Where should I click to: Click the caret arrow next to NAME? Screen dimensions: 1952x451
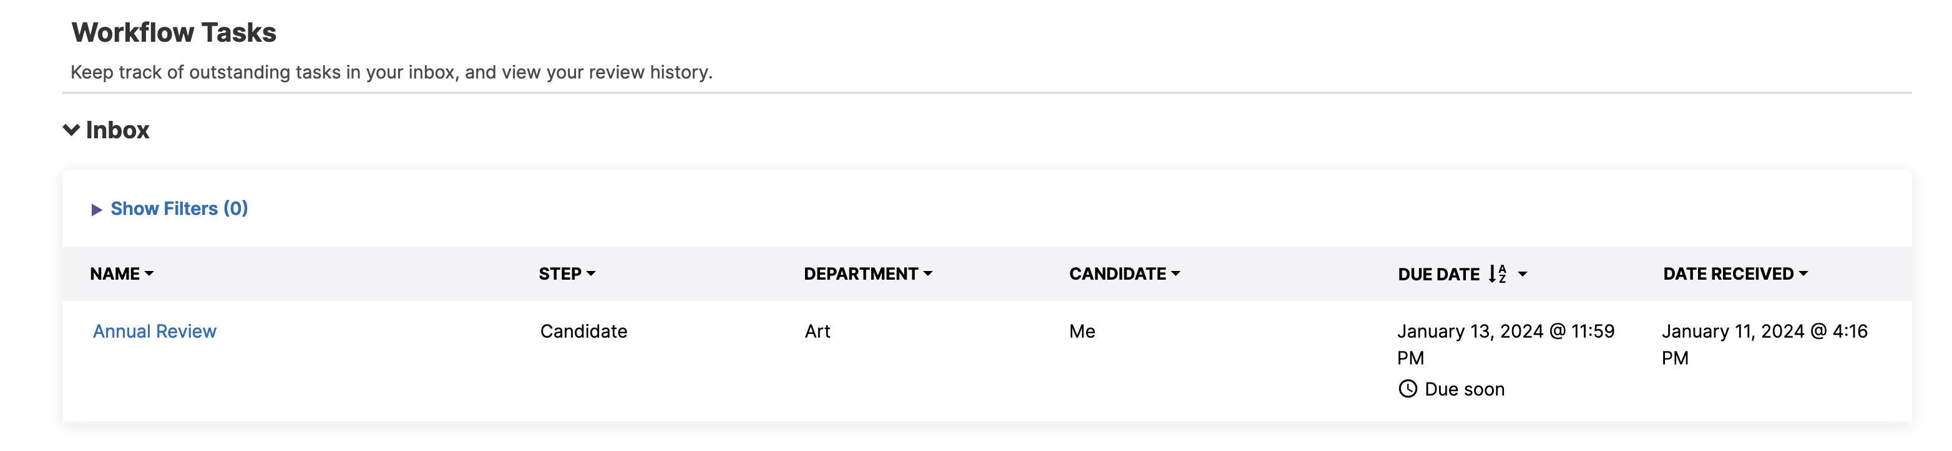[x=149, y=274]
